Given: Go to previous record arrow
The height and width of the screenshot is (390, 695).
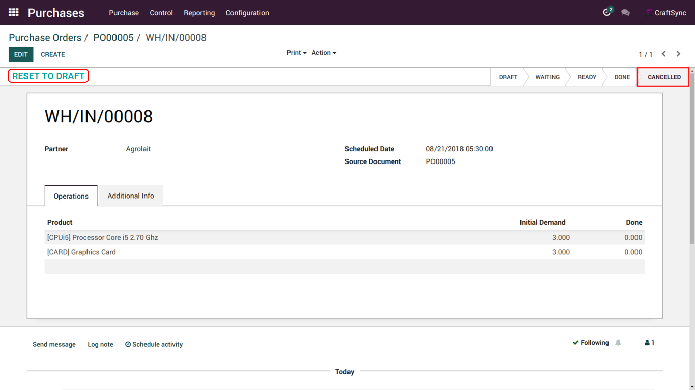Looking at the screenshot, I should coord(664,54).
